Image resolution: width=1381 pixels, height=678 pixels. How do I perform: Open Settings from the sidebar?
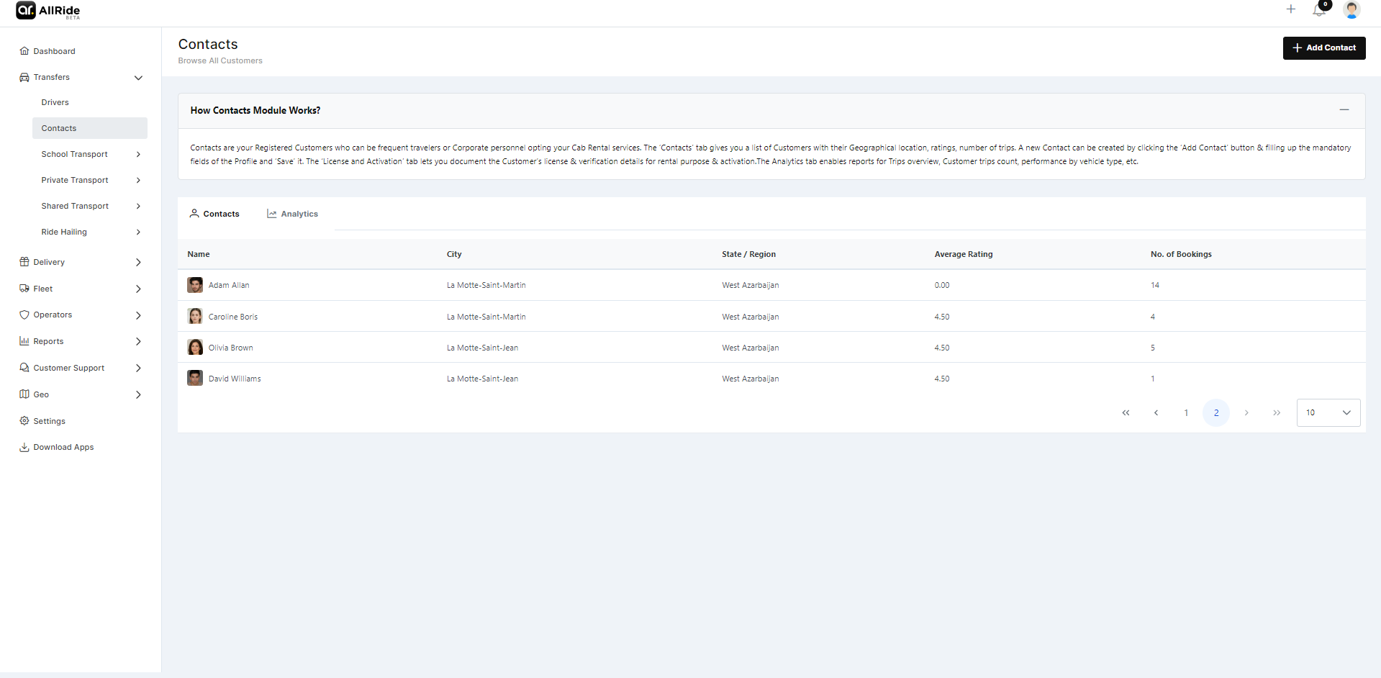point(49,422)
